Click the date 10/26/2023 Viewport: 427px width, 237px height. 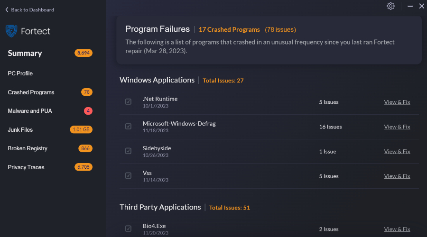(x=156, y=155)
